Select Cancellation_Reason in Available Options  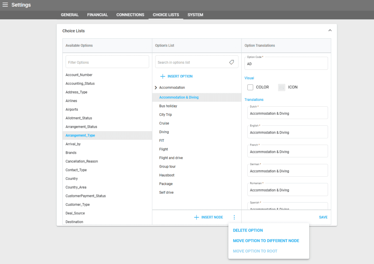pos(82,161)
